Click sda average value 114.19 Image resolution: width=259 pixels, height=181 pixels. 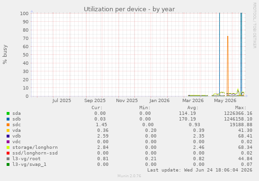(x=188, y=113)
